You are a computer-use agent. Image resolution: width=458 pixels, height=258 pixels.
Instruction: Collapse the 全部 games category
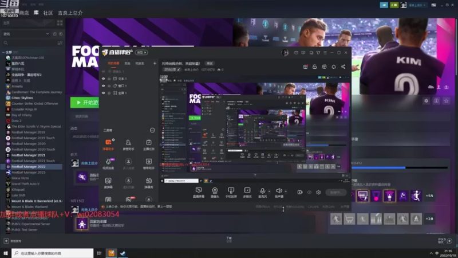coord(3,52)
